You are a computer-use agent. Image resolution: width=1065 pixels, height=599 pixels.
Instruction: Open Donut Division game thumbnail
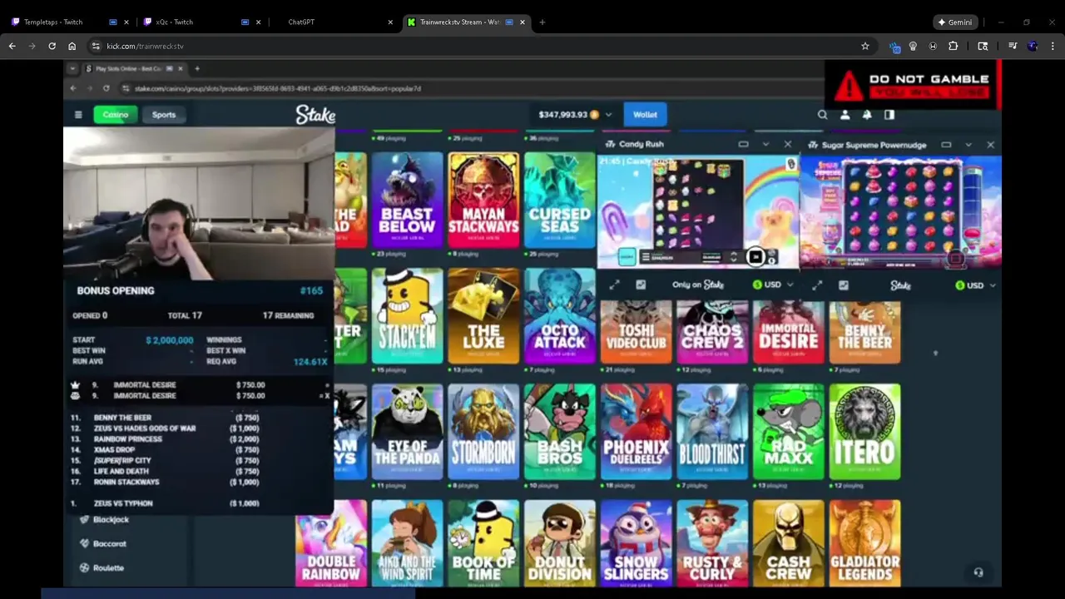click(560, 543)
